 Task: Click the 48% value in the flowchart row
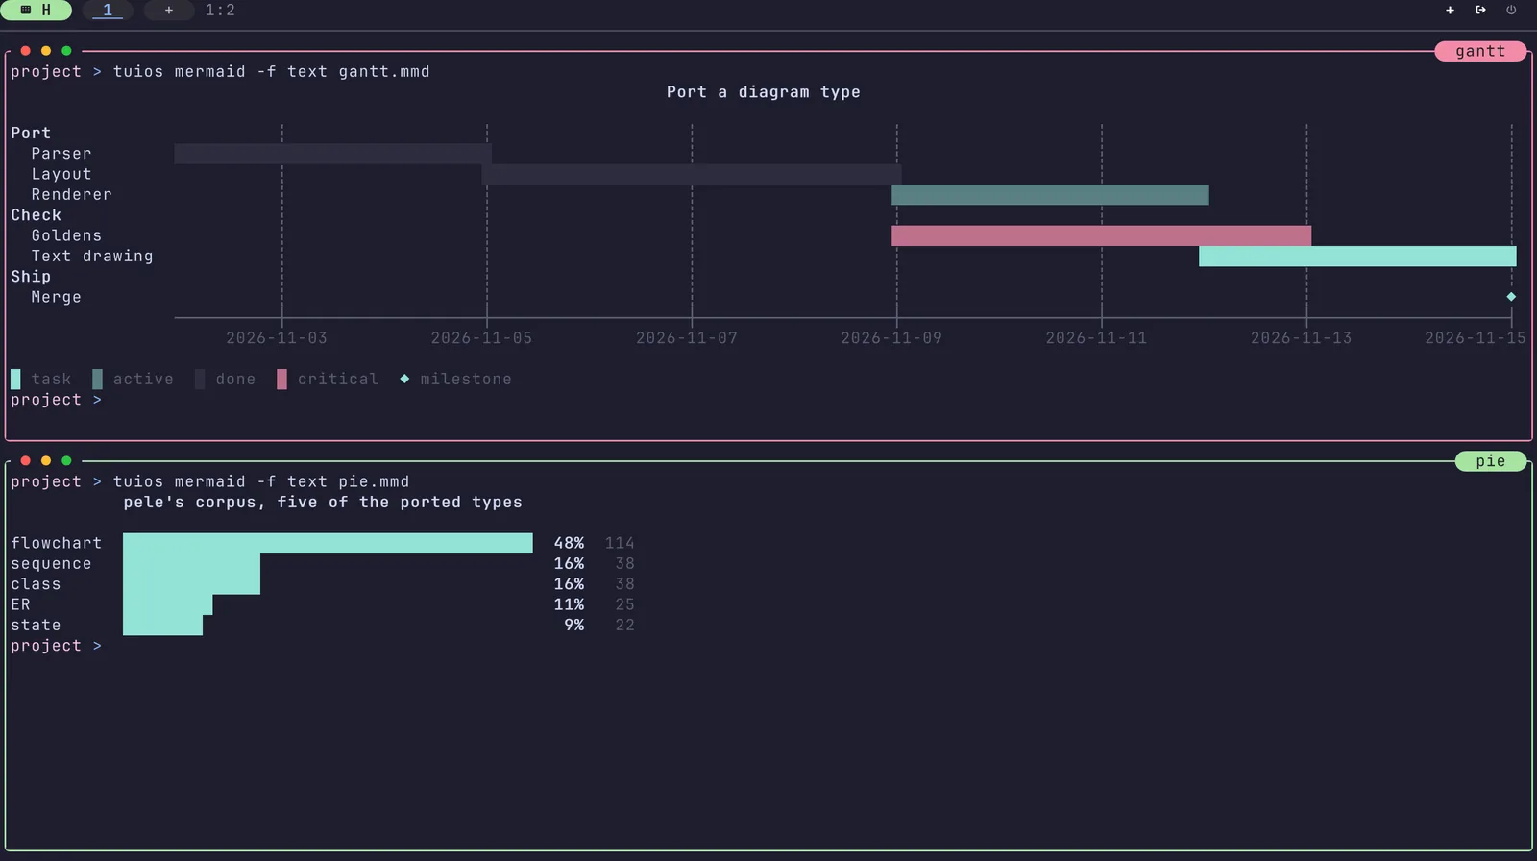coord(569,544)
